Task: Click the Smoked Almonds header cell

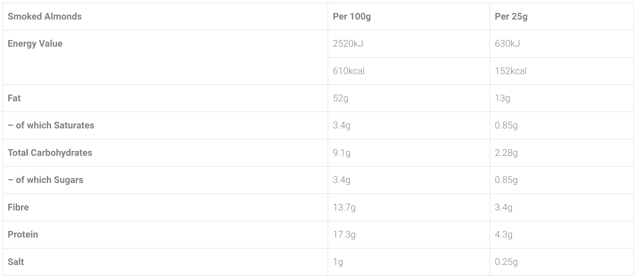Action: 45,17
